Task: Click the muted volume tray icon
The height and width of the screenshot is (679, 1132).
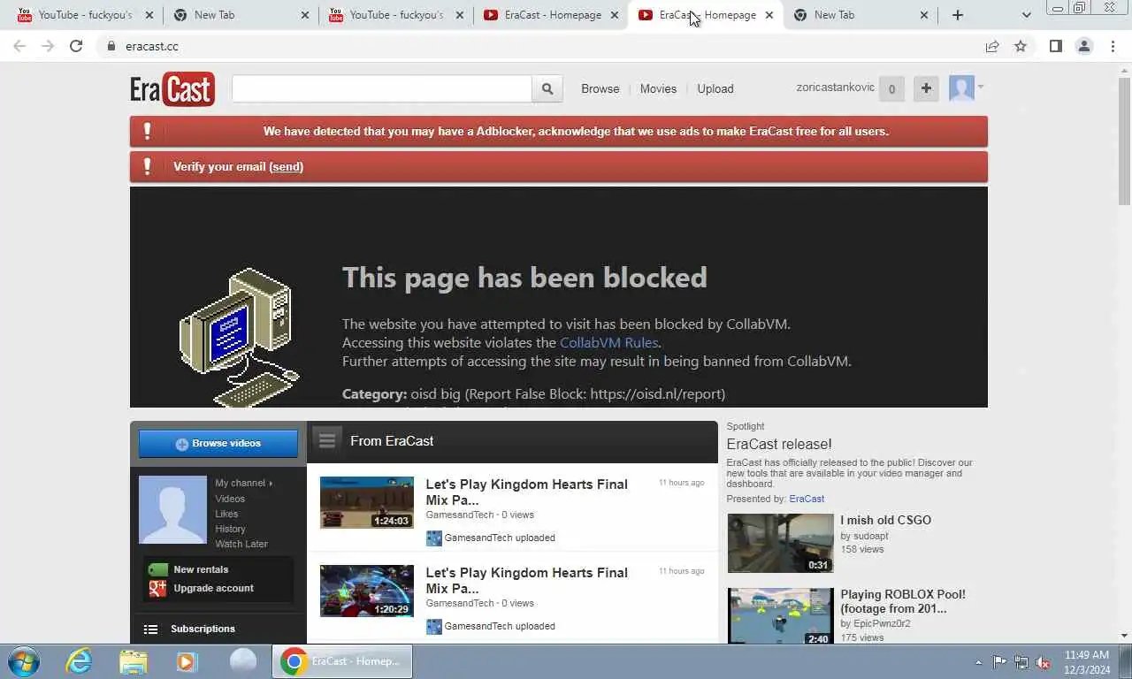Action: coord(1044,662)
